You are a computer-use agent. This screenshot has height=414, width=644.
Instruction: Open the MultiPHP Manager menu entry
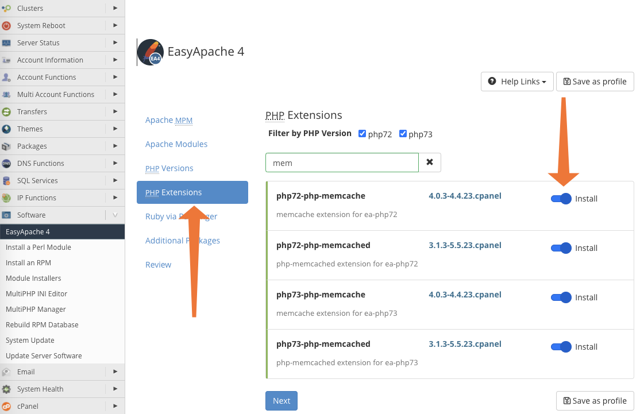coord(36,309)
